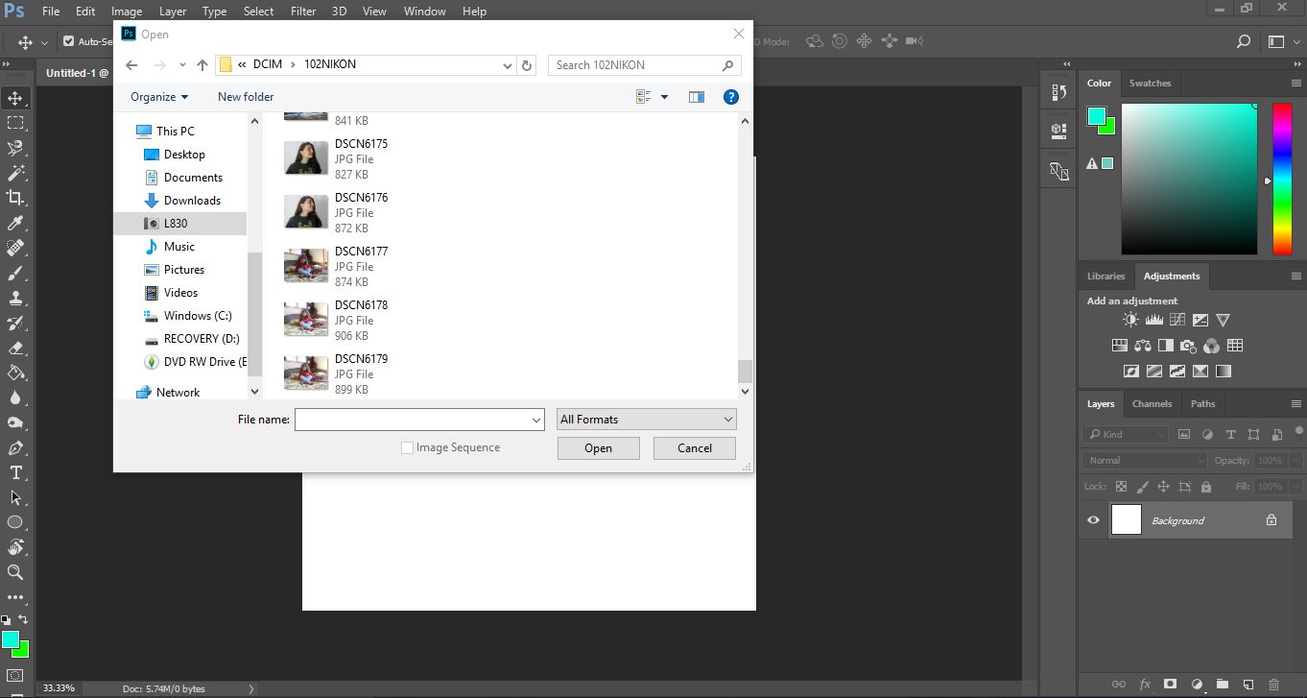Image resolution: width=1307 pixels, height=698 pixels.
Task: Select the Rectangular Marquee tool
Action: tap(15, 123)
